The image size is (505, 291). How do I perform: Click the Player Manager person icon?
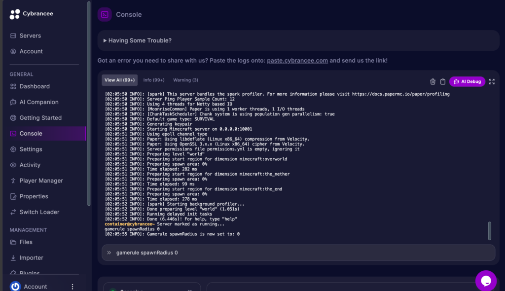13,181
